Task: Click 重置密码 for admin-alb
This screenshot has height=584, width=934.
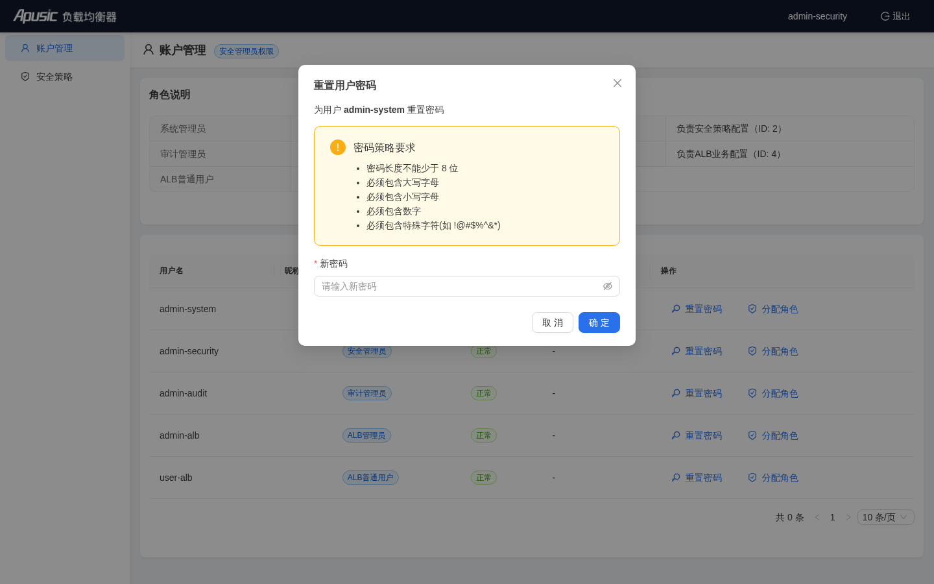Action: [697, 435]
